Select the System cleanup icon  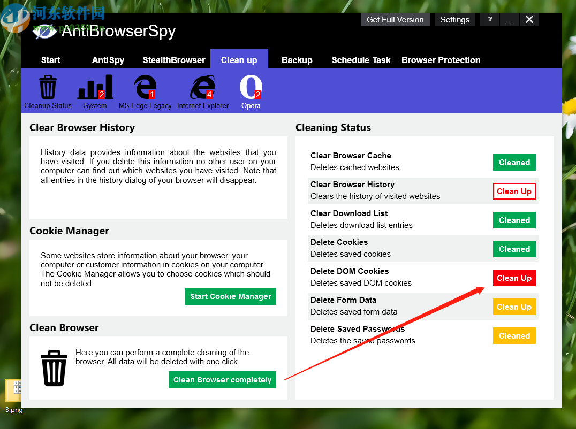(x=95, y=87)
